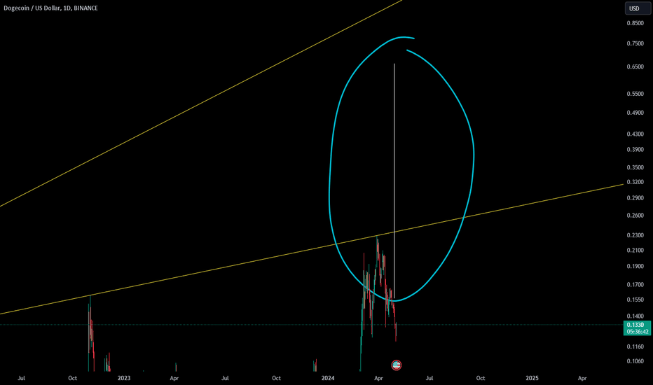This screenshot has height=385, width=653.
Task: Click the 0.1700 price axis label
Action: [635, 285]
